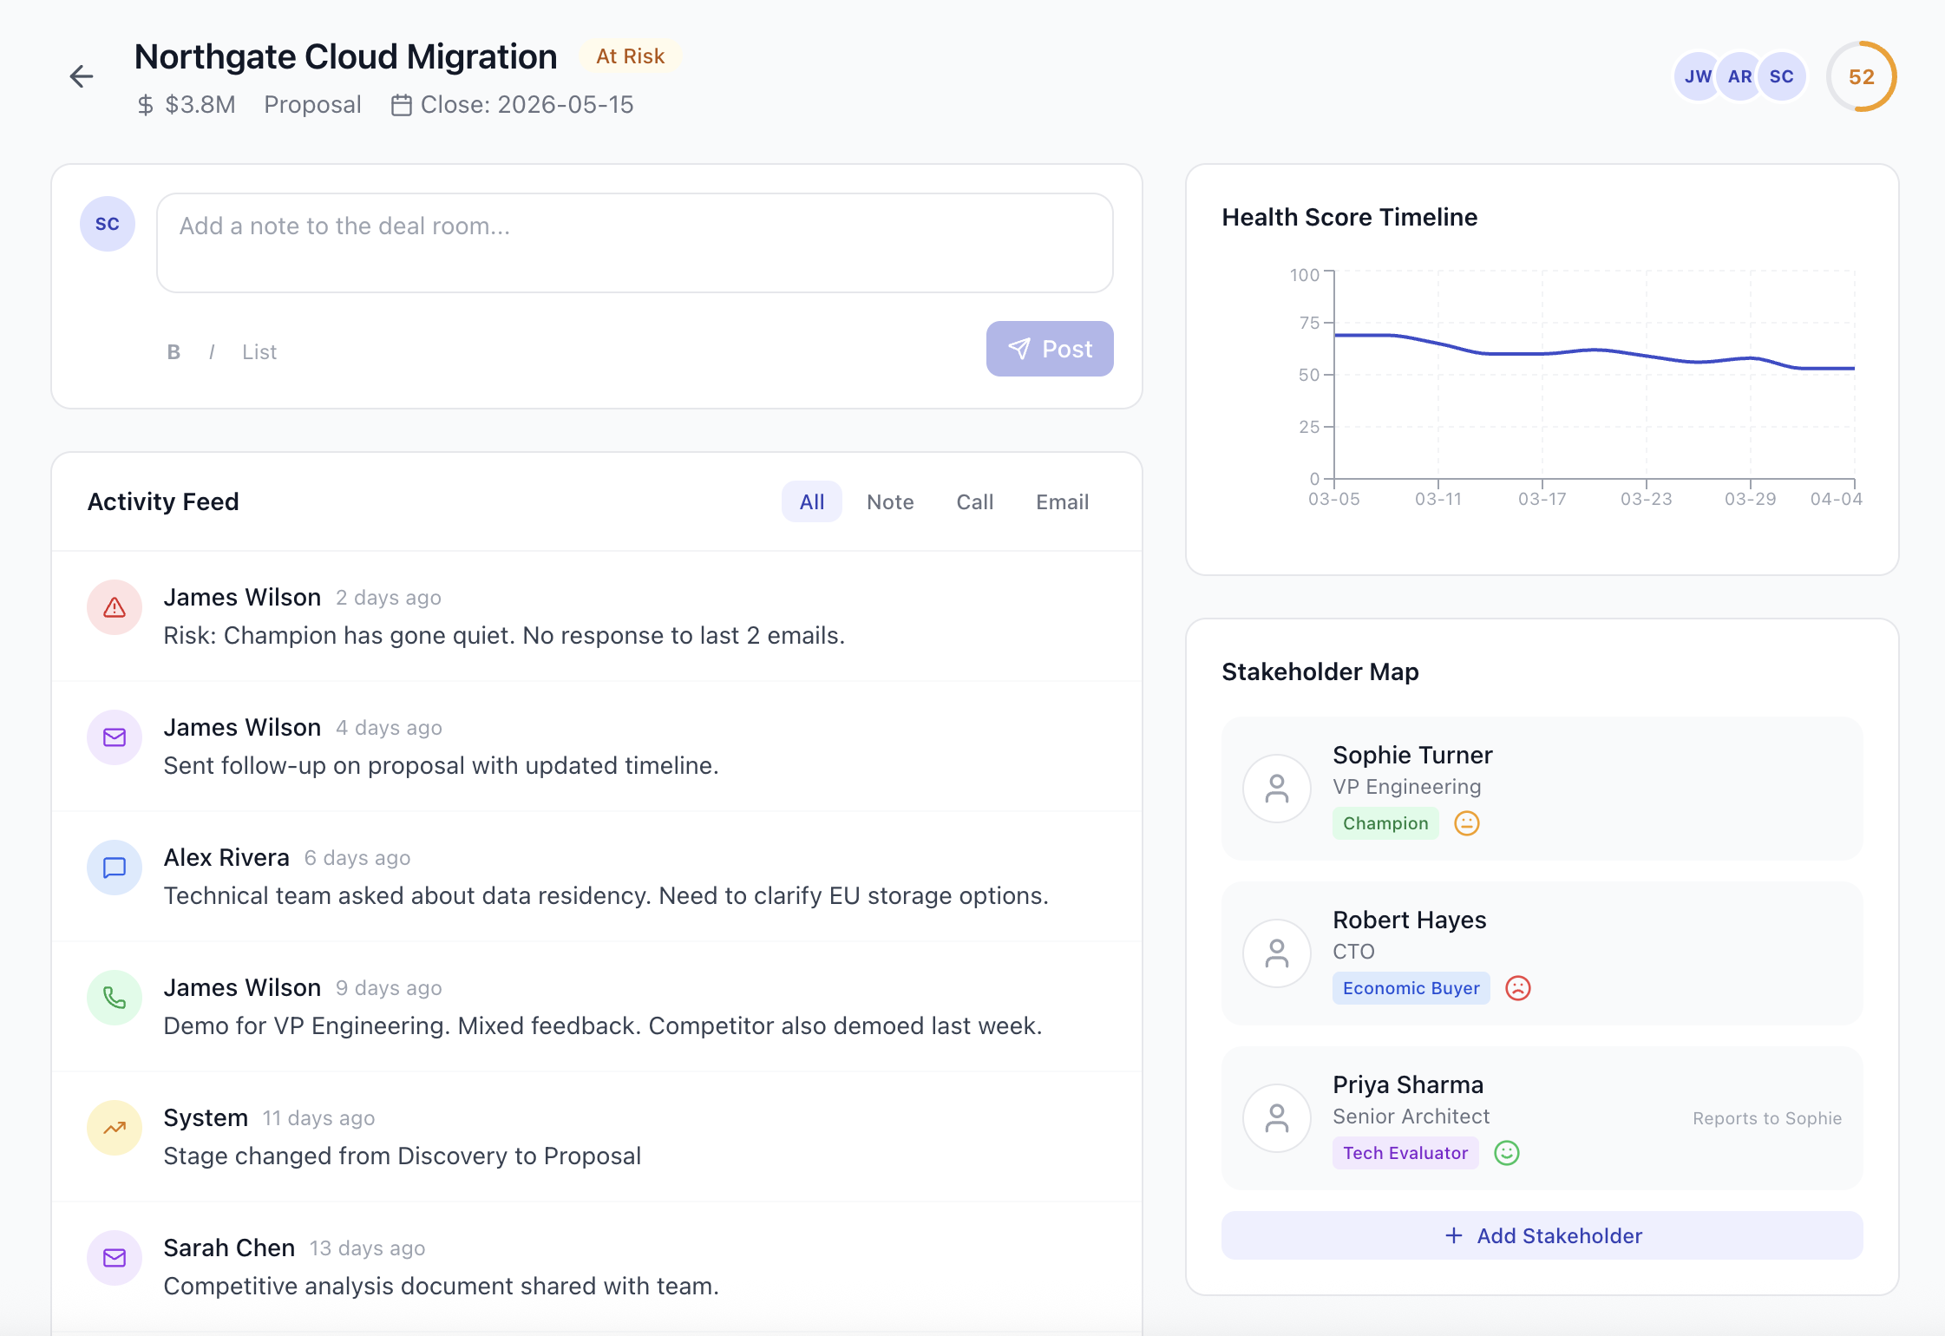Filter activity feed by Call

pos(975,502)
